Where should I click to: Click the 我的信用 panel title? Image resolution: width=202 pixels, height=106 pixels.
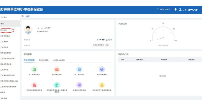(x=123, y=24)
